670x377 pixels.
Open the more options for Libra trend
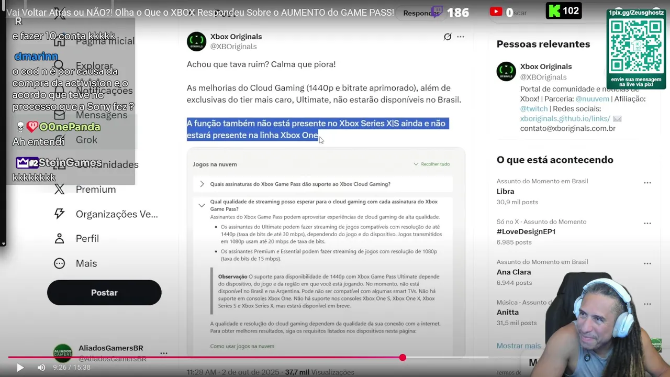[647, 183]
